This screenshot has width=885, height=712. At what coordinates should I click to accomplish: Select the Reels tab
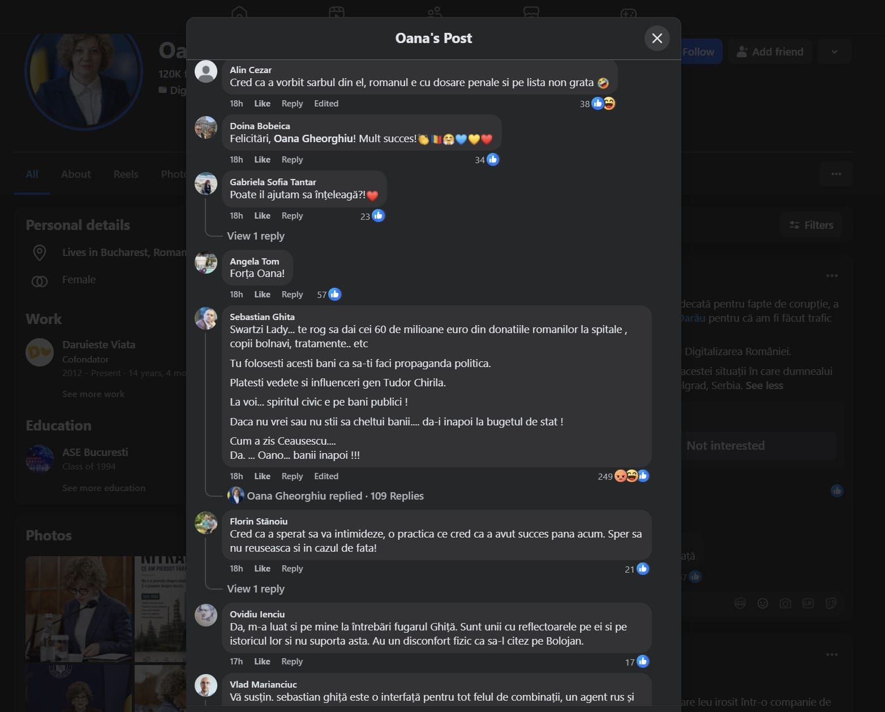tap(126, 174)
